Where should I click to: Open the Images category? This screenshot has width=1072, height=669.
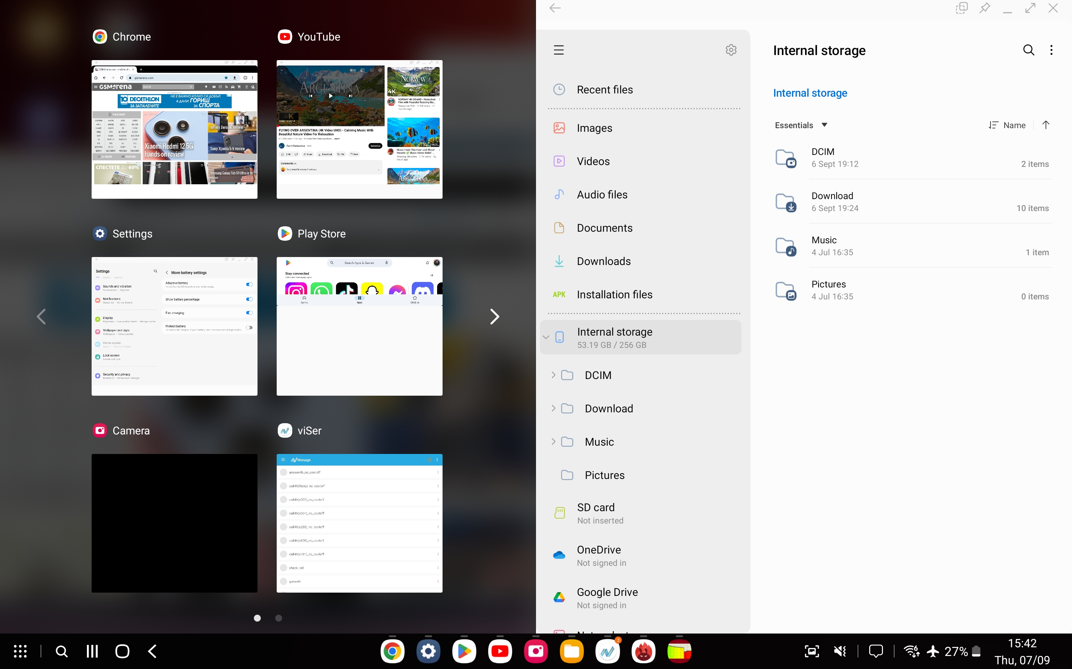tap(644, 128)
